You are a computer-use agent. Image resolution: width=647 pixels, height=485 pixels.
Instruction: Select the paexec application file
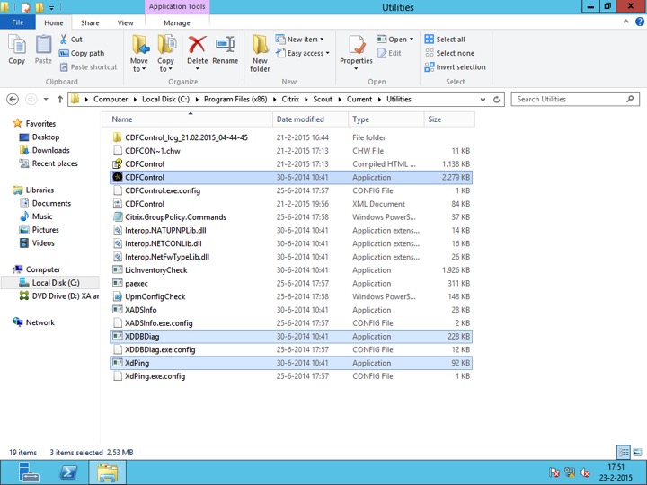coord(291,283)
